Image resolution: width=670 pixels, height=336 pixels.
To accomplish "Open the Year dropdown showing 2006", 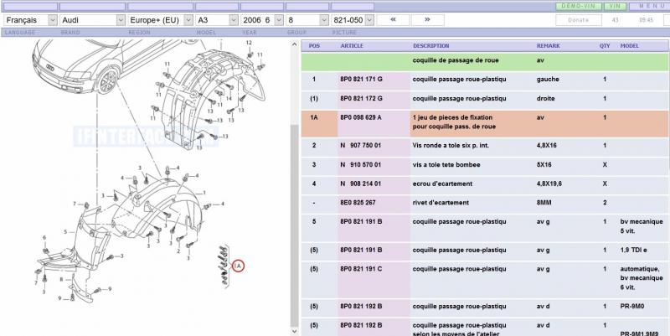I will coord(262,20).
